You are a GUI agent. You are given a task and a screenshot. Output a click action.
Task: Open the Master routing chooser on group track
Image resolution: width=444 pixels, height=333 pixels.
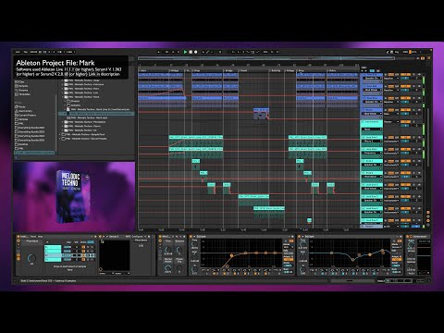pos(391,121)
